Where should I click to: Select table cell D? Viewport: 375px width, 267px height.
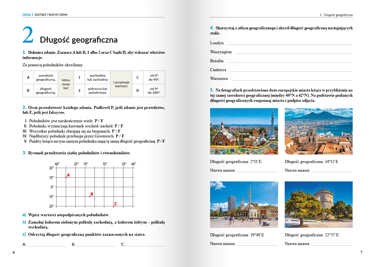(x=137, y=90)
